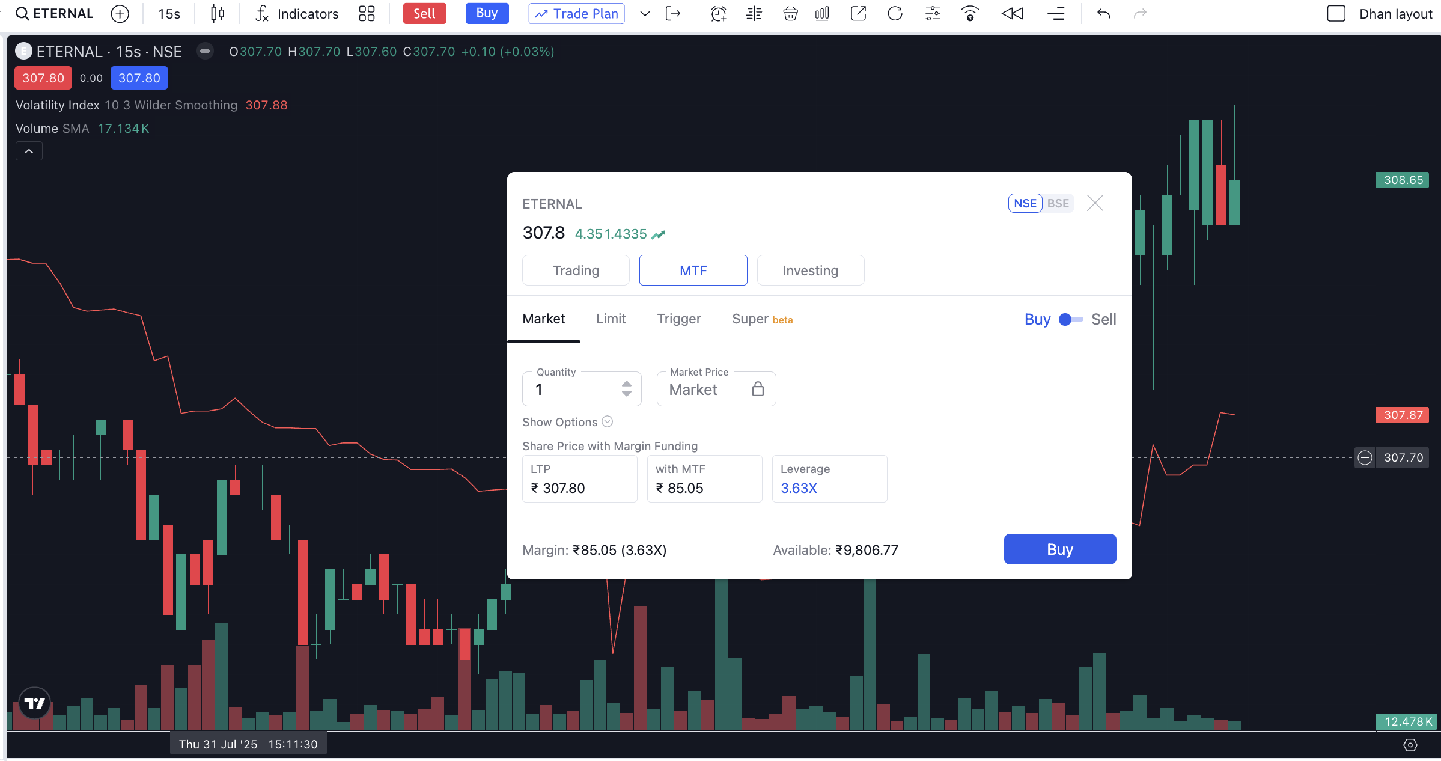Click the TradingView logo

click(x=34, y=703)
